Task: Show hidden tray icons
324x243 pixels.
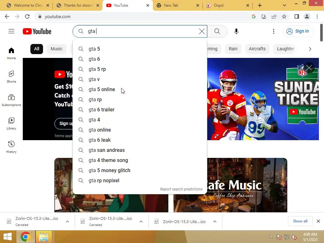Action: [x=271, y=237]
